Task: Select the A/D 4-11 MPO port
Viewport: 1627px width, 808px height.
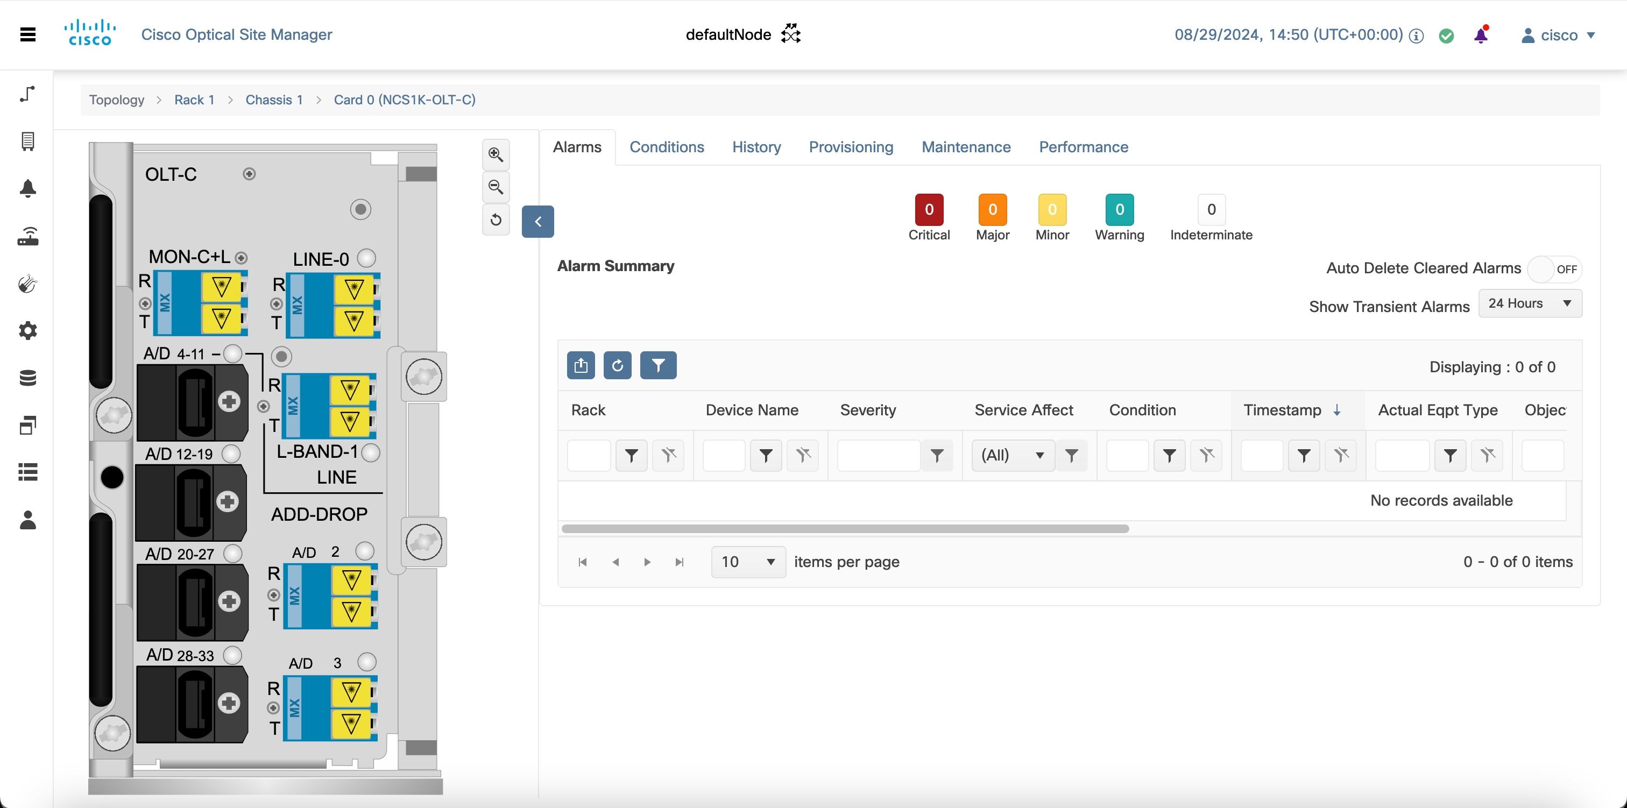Action: 193,402
